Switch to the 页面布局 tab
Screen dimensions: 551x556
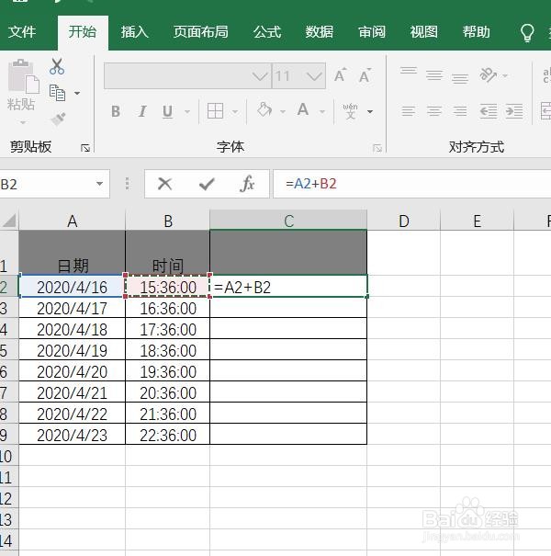[200, 32]
